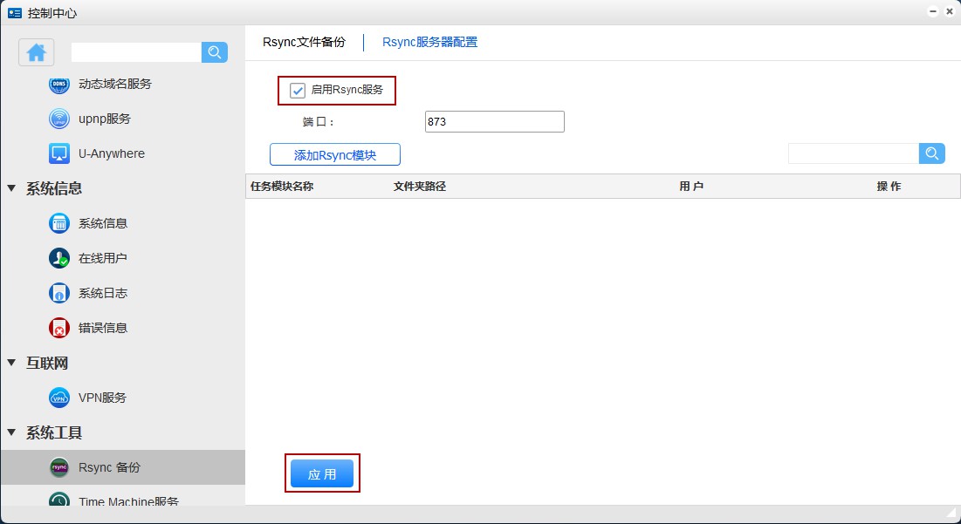Image resolution: width=961 pixels, height=524 pixels.
Task: Select the Rsync文件备份 tab
Action: pyautogui.click(x=304, y=42)
